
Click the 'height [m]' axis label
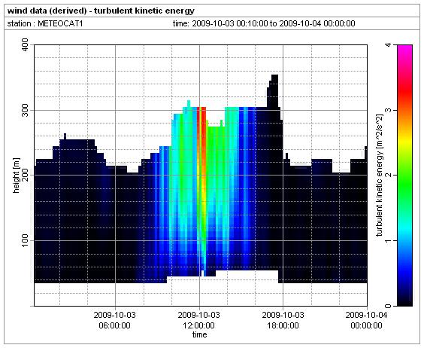tap(17, 176)
